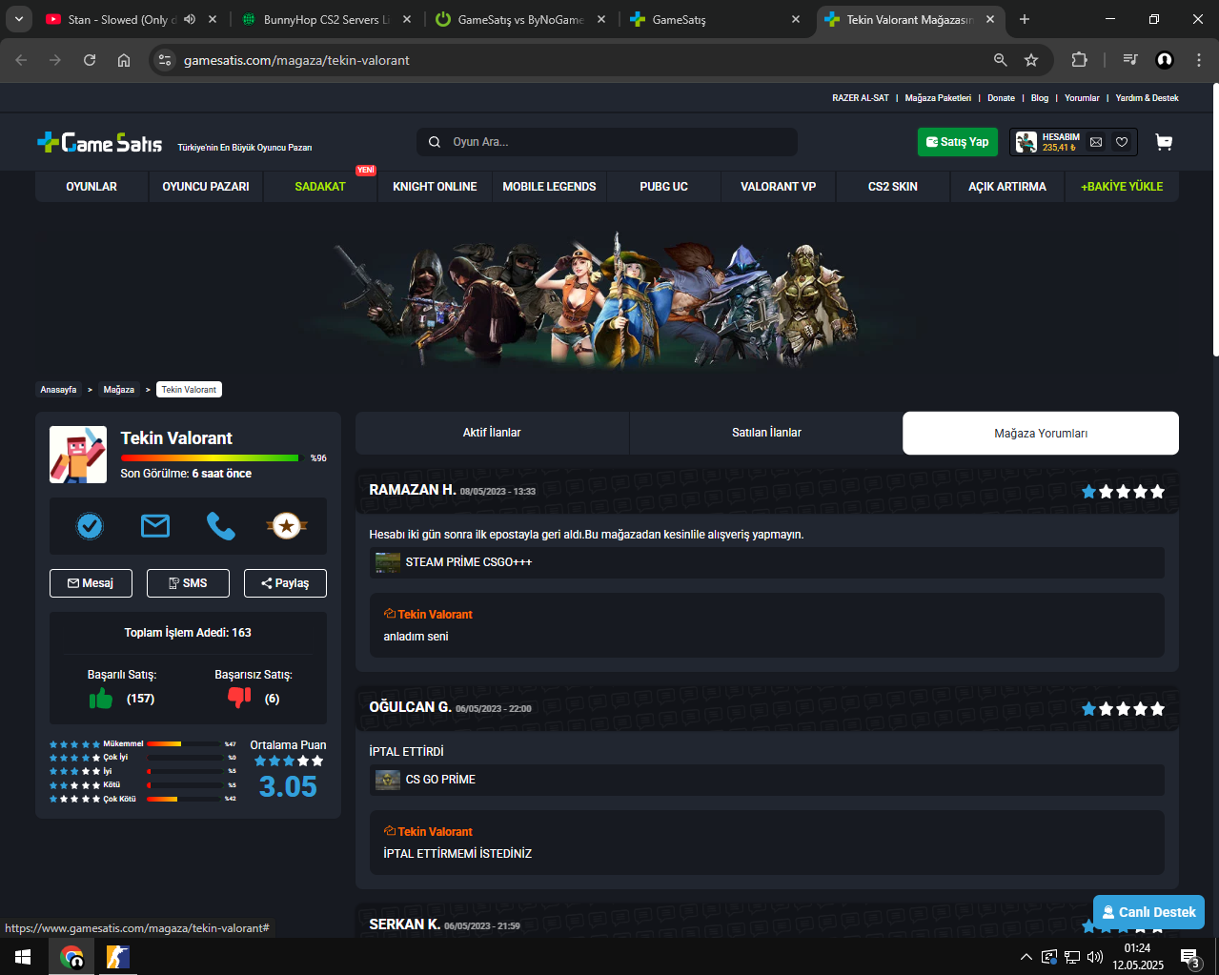The image size is (1219, 975).
Task: Open PUBG UC menu item
Action: [x=663, y=187]
